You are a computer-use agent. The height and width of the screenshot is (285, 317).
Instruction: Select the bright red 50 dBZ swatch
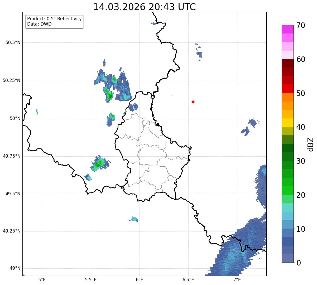tap(287, 89)
